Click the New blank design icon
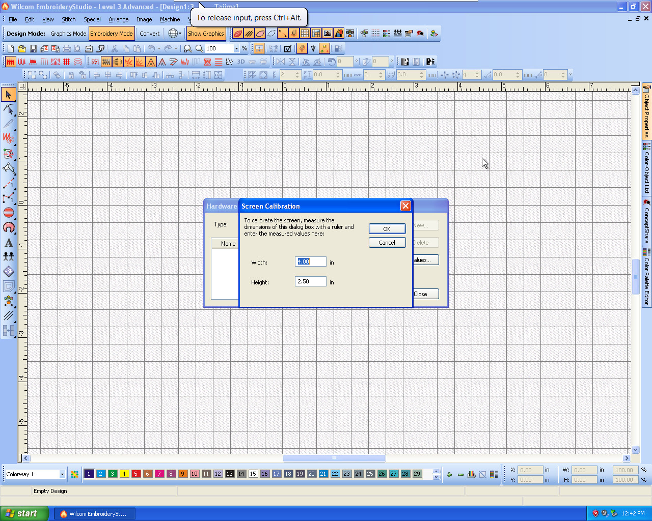652x521 pixels. [11, 48]
